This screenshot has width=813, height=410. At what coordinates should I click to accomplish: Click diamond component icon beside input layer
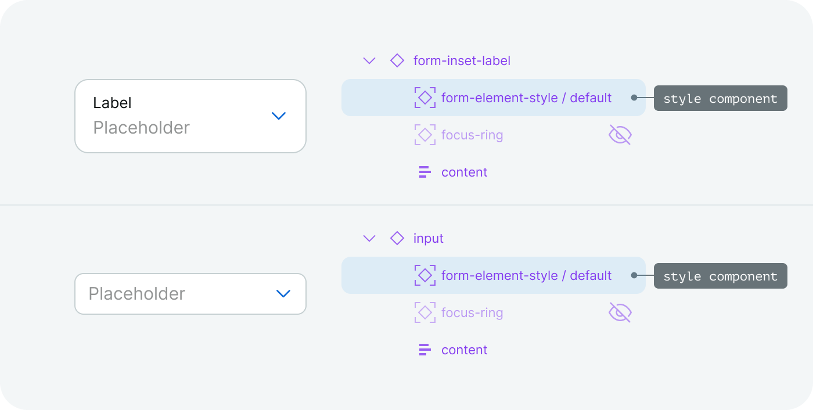click(x=397, y=238)
